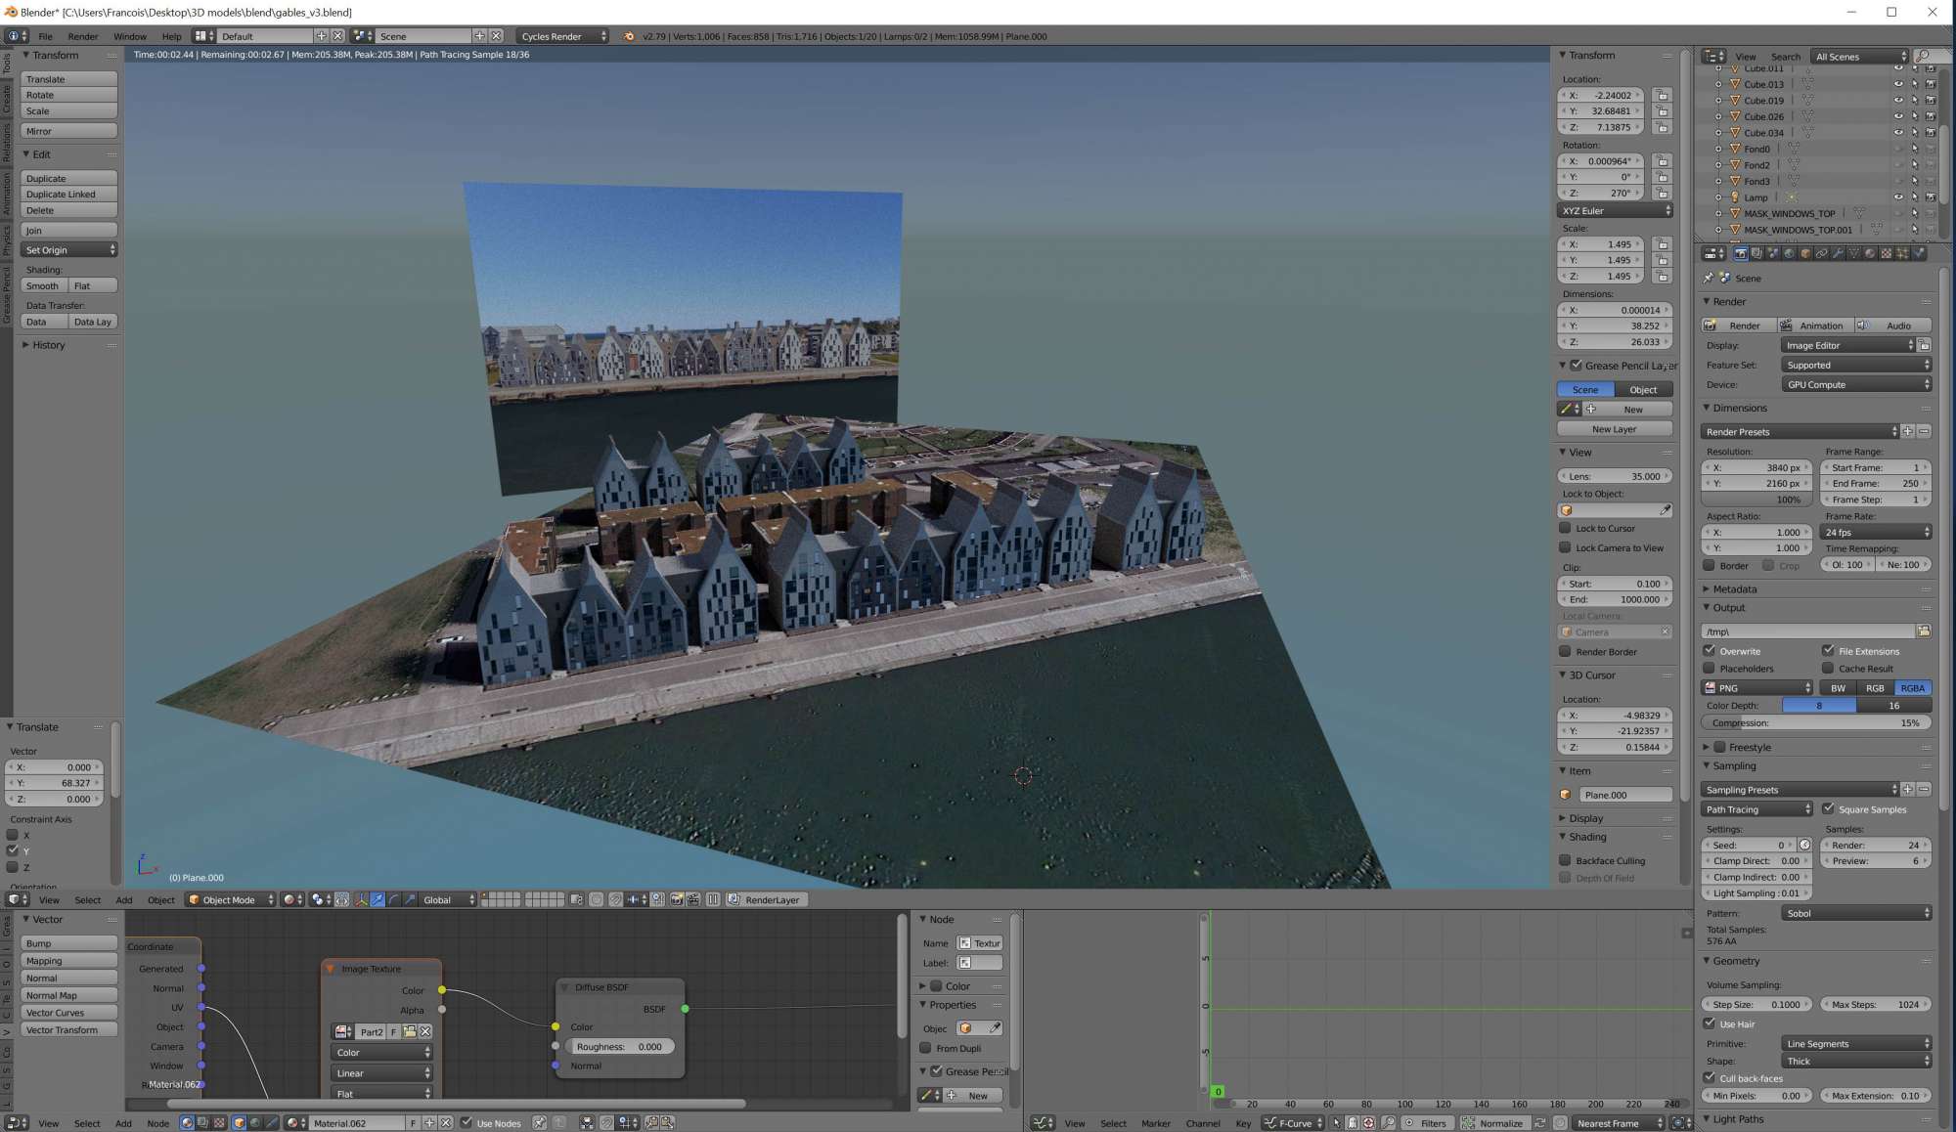Click the pin icon beside Scene
The width and height of the screenshot is (1956, 1132).
[x=1708, y=279]
